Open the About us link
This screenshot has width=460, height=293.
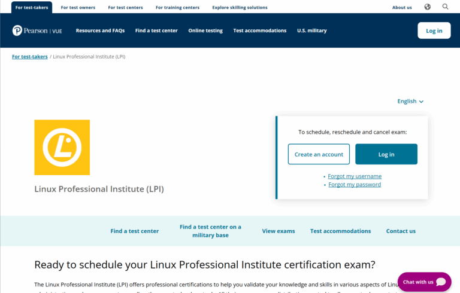pyautogui.click(x=402, y=7)
